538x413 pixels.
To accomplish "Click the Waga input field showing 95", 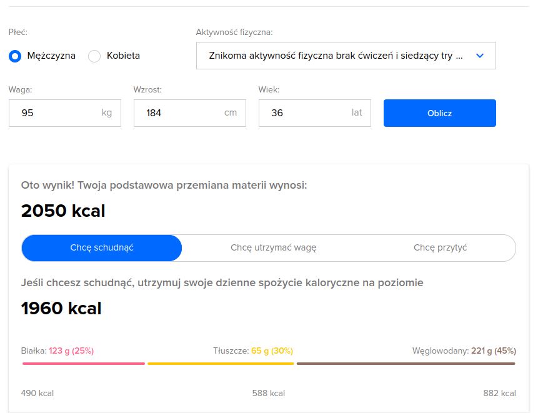I will click(65, 113).
